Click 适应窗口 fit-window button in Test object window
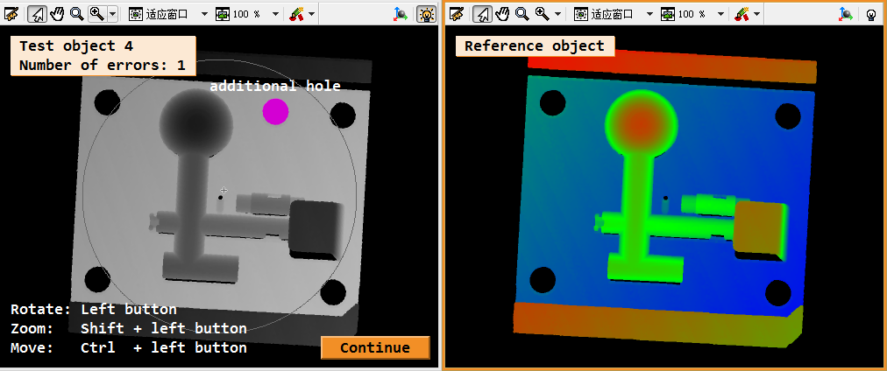This screenshot has height=371, width=887. coord(159,14)
